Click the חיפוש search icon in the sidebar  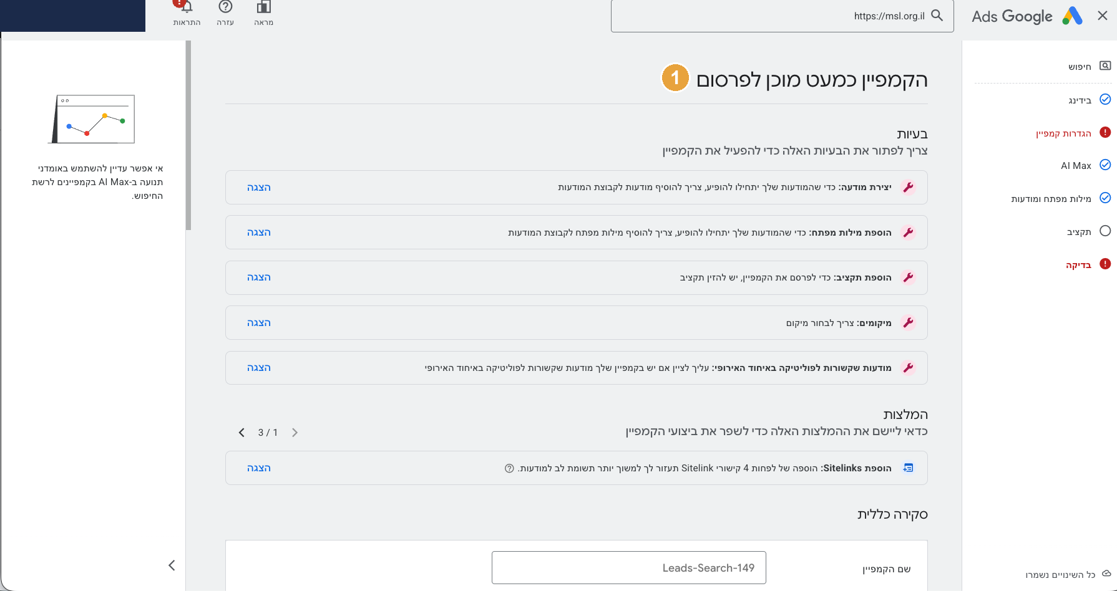(1105, 66)
